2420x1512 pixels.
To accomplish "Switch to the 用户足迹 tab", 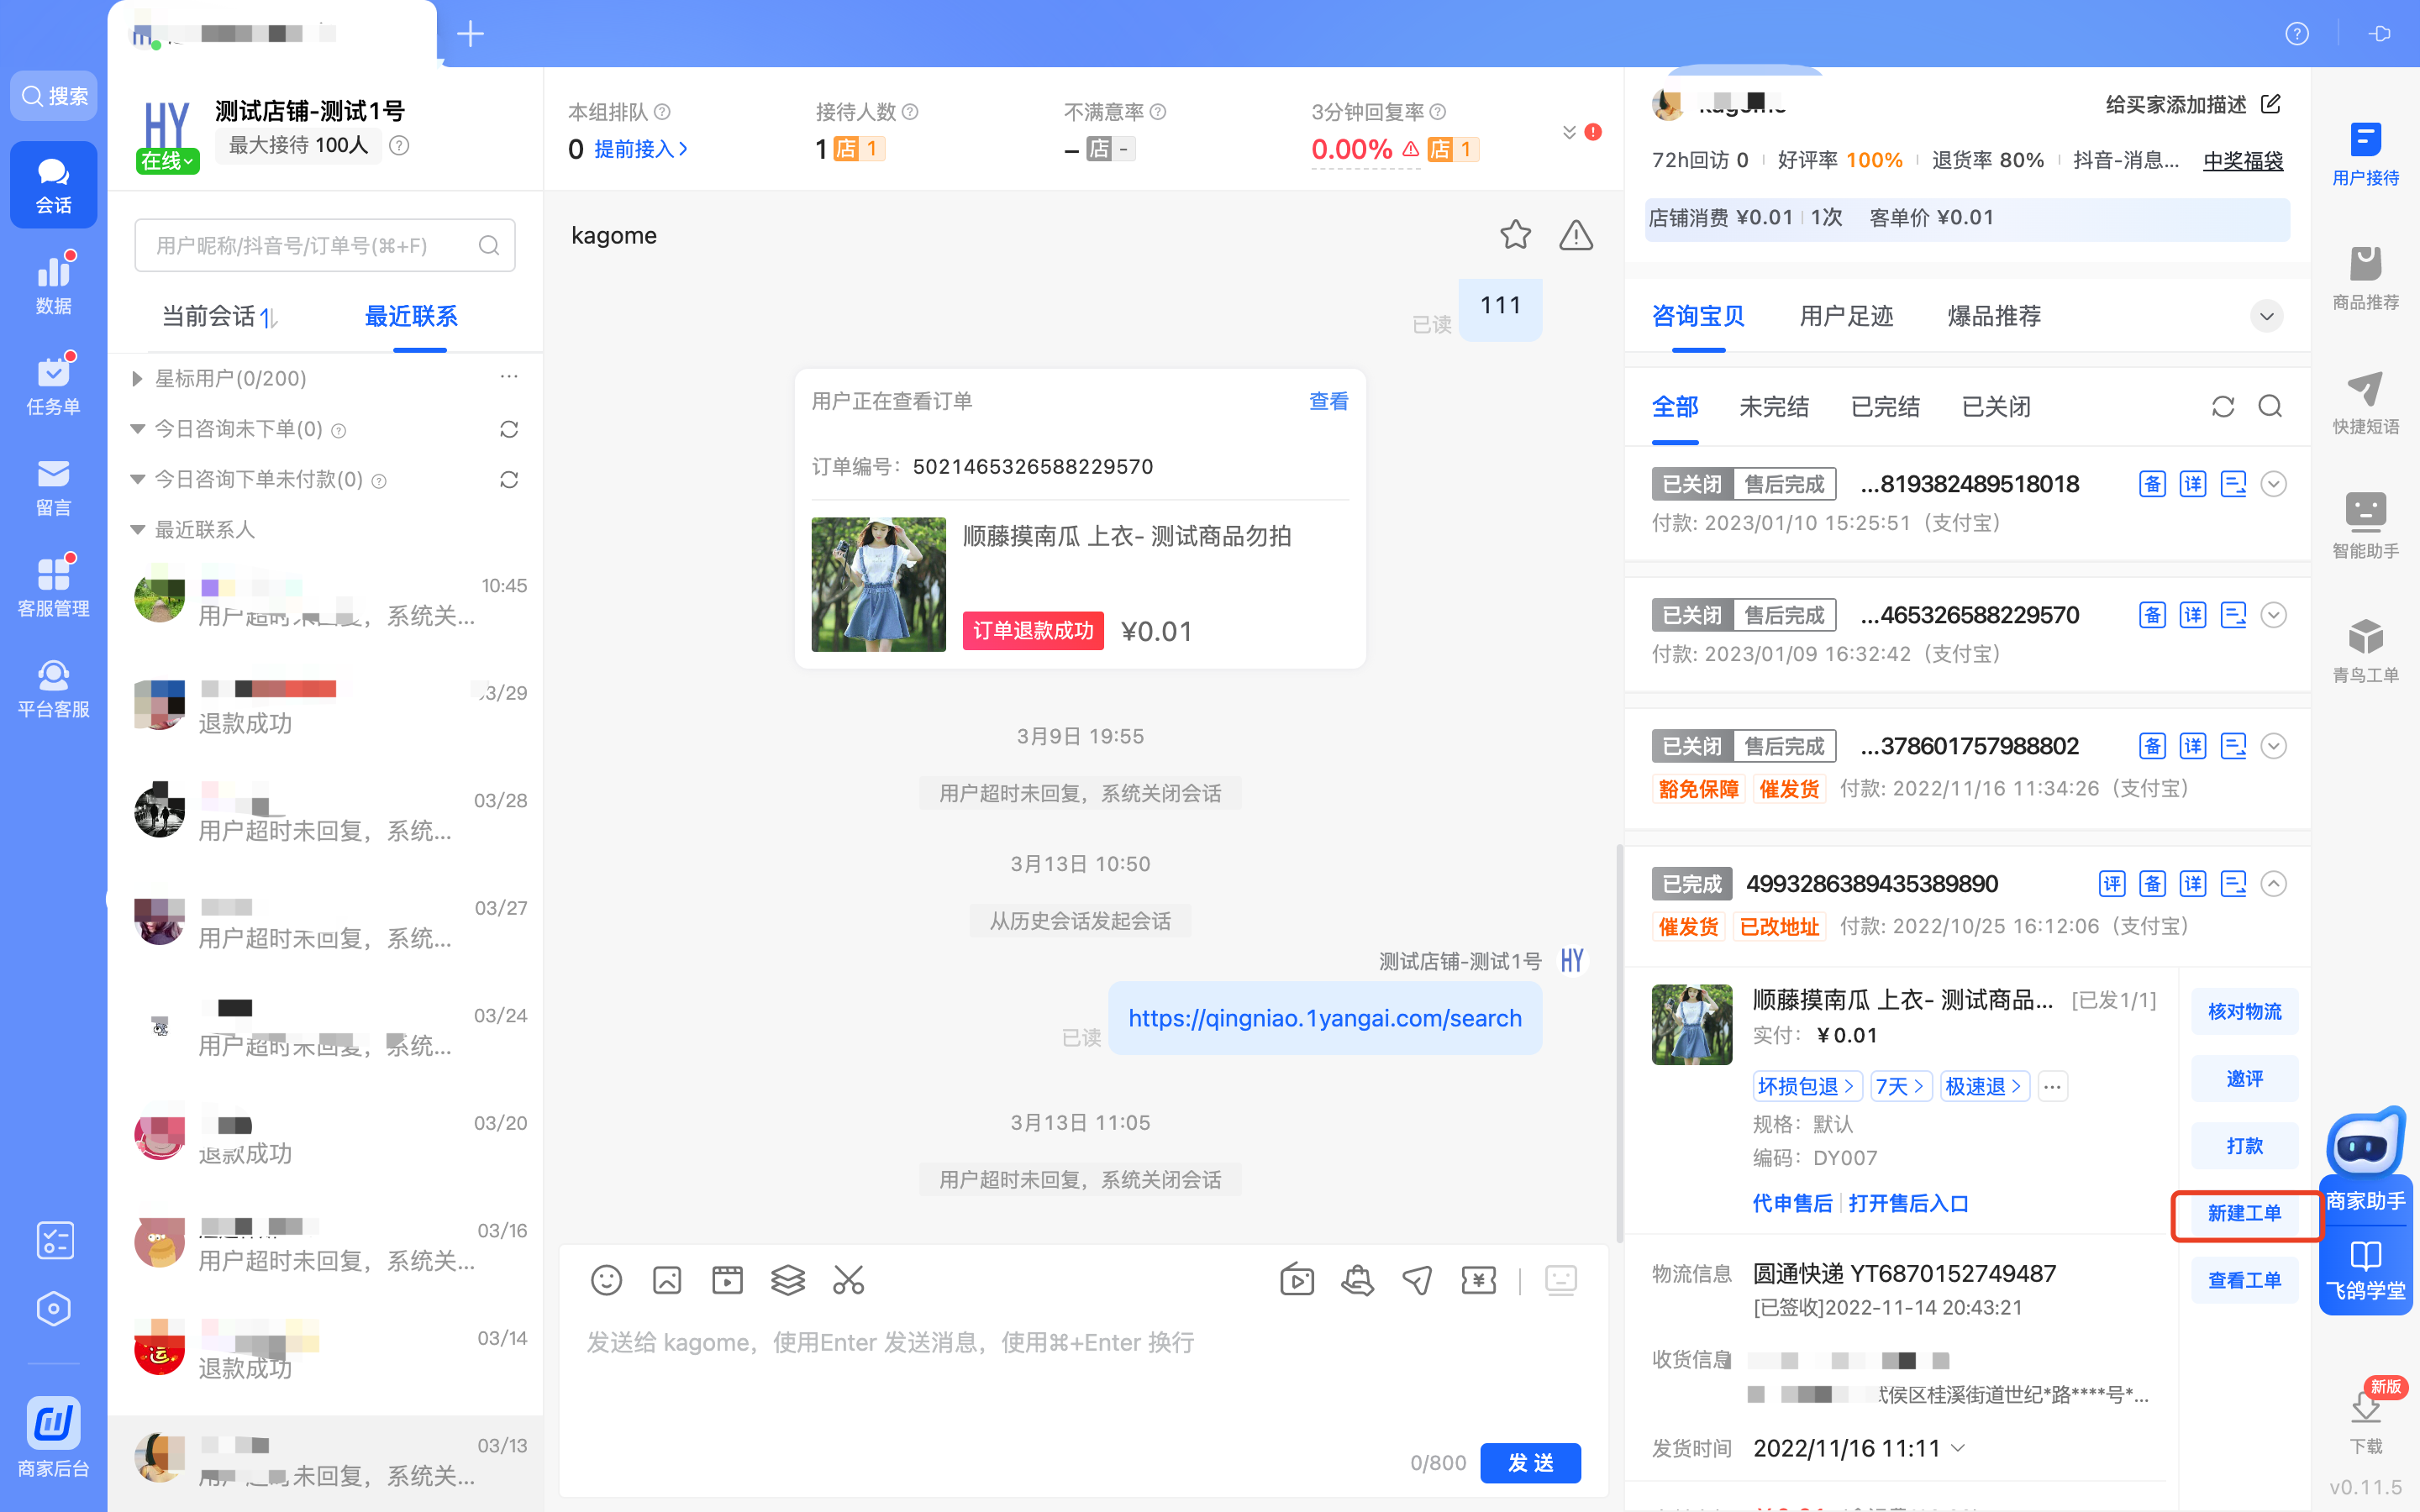I will click(1846, 317).
